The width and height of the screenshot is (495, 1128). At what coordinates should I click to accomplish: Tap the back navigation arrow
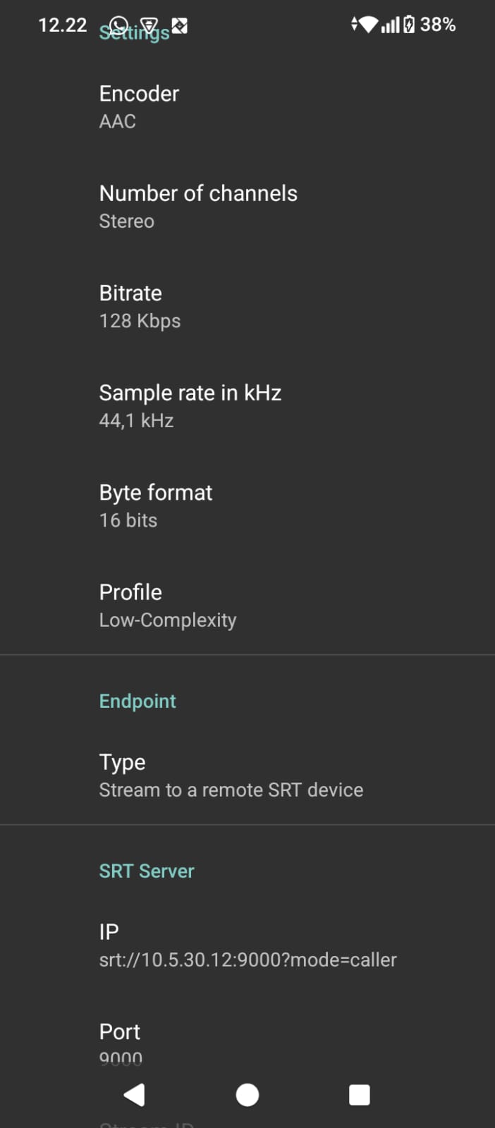coord(134,1094)
